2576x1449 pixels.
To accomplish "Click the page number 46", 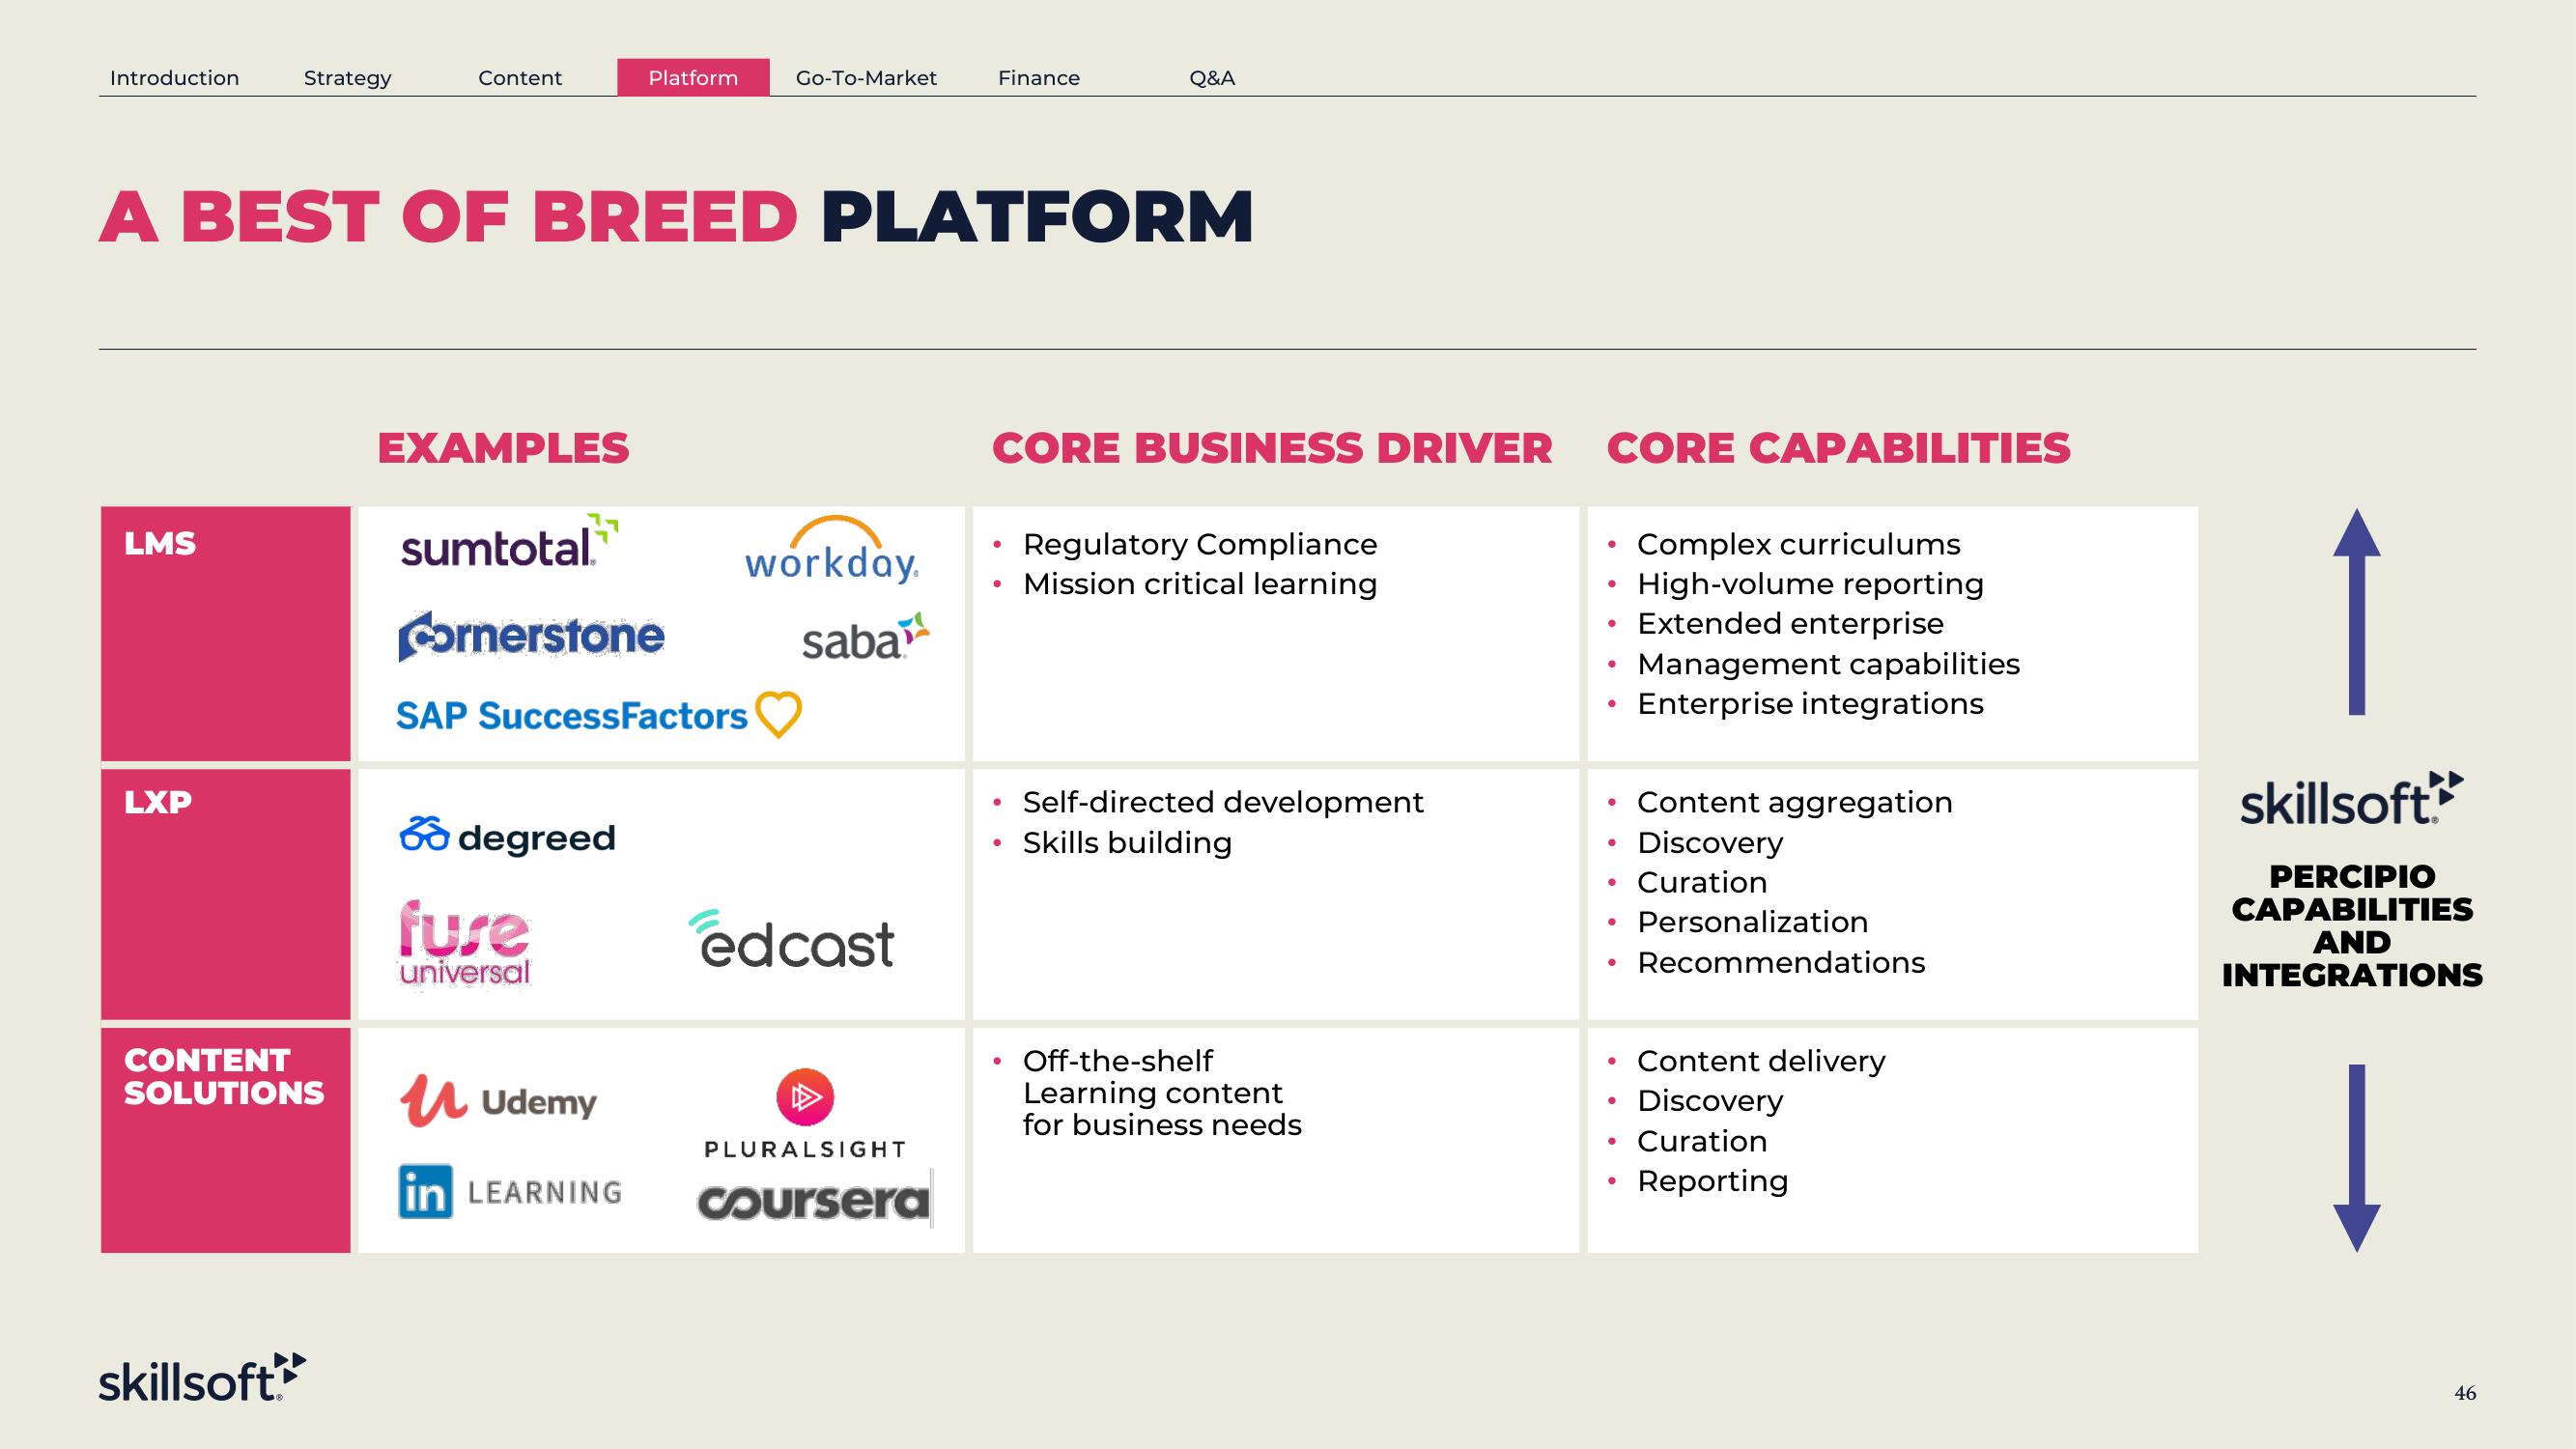I will (2465, 1393).
